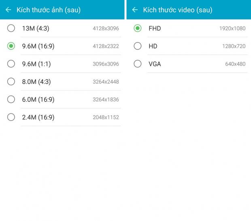
Task: Select the 9.6M (16:9) radio button
Action: [11, 46]
